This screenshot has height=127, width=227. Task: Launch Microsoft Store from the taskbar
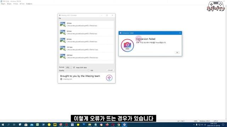26,125
